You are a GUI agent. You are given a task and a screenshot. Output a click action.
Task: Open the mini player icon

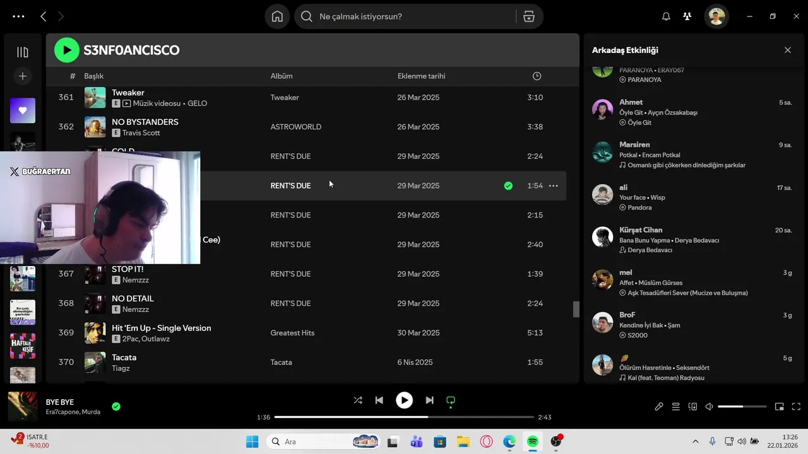pyautogui.click(x=780, y=407)
